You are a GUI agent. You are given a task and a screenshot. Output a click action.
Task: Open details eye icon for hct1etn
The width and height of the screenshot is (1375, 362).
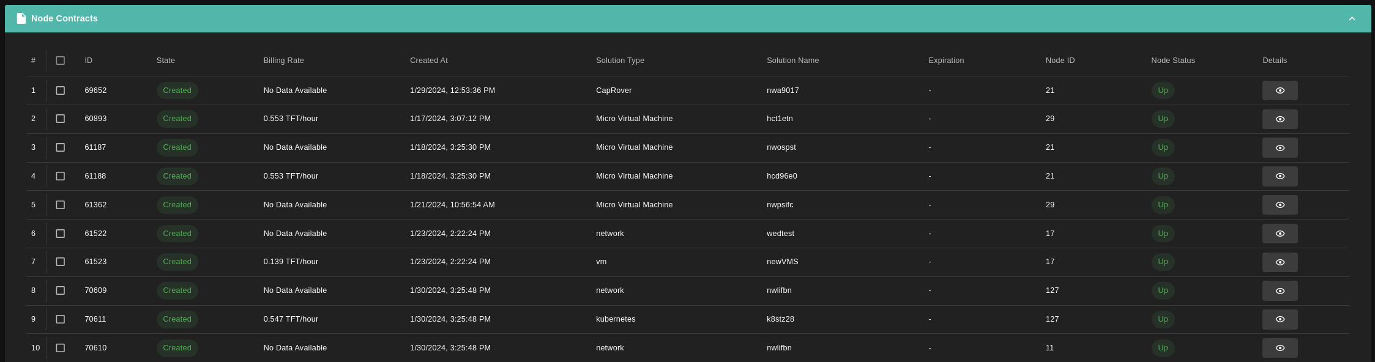1280,119
